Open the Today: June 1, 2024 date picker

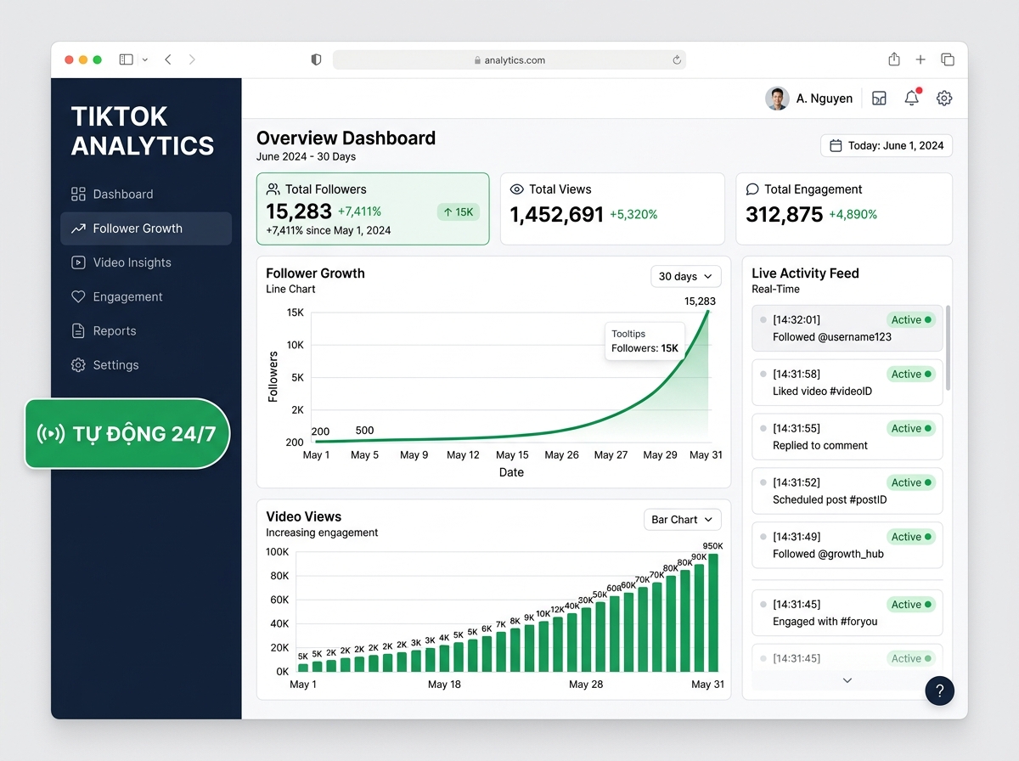click(887, 145)
